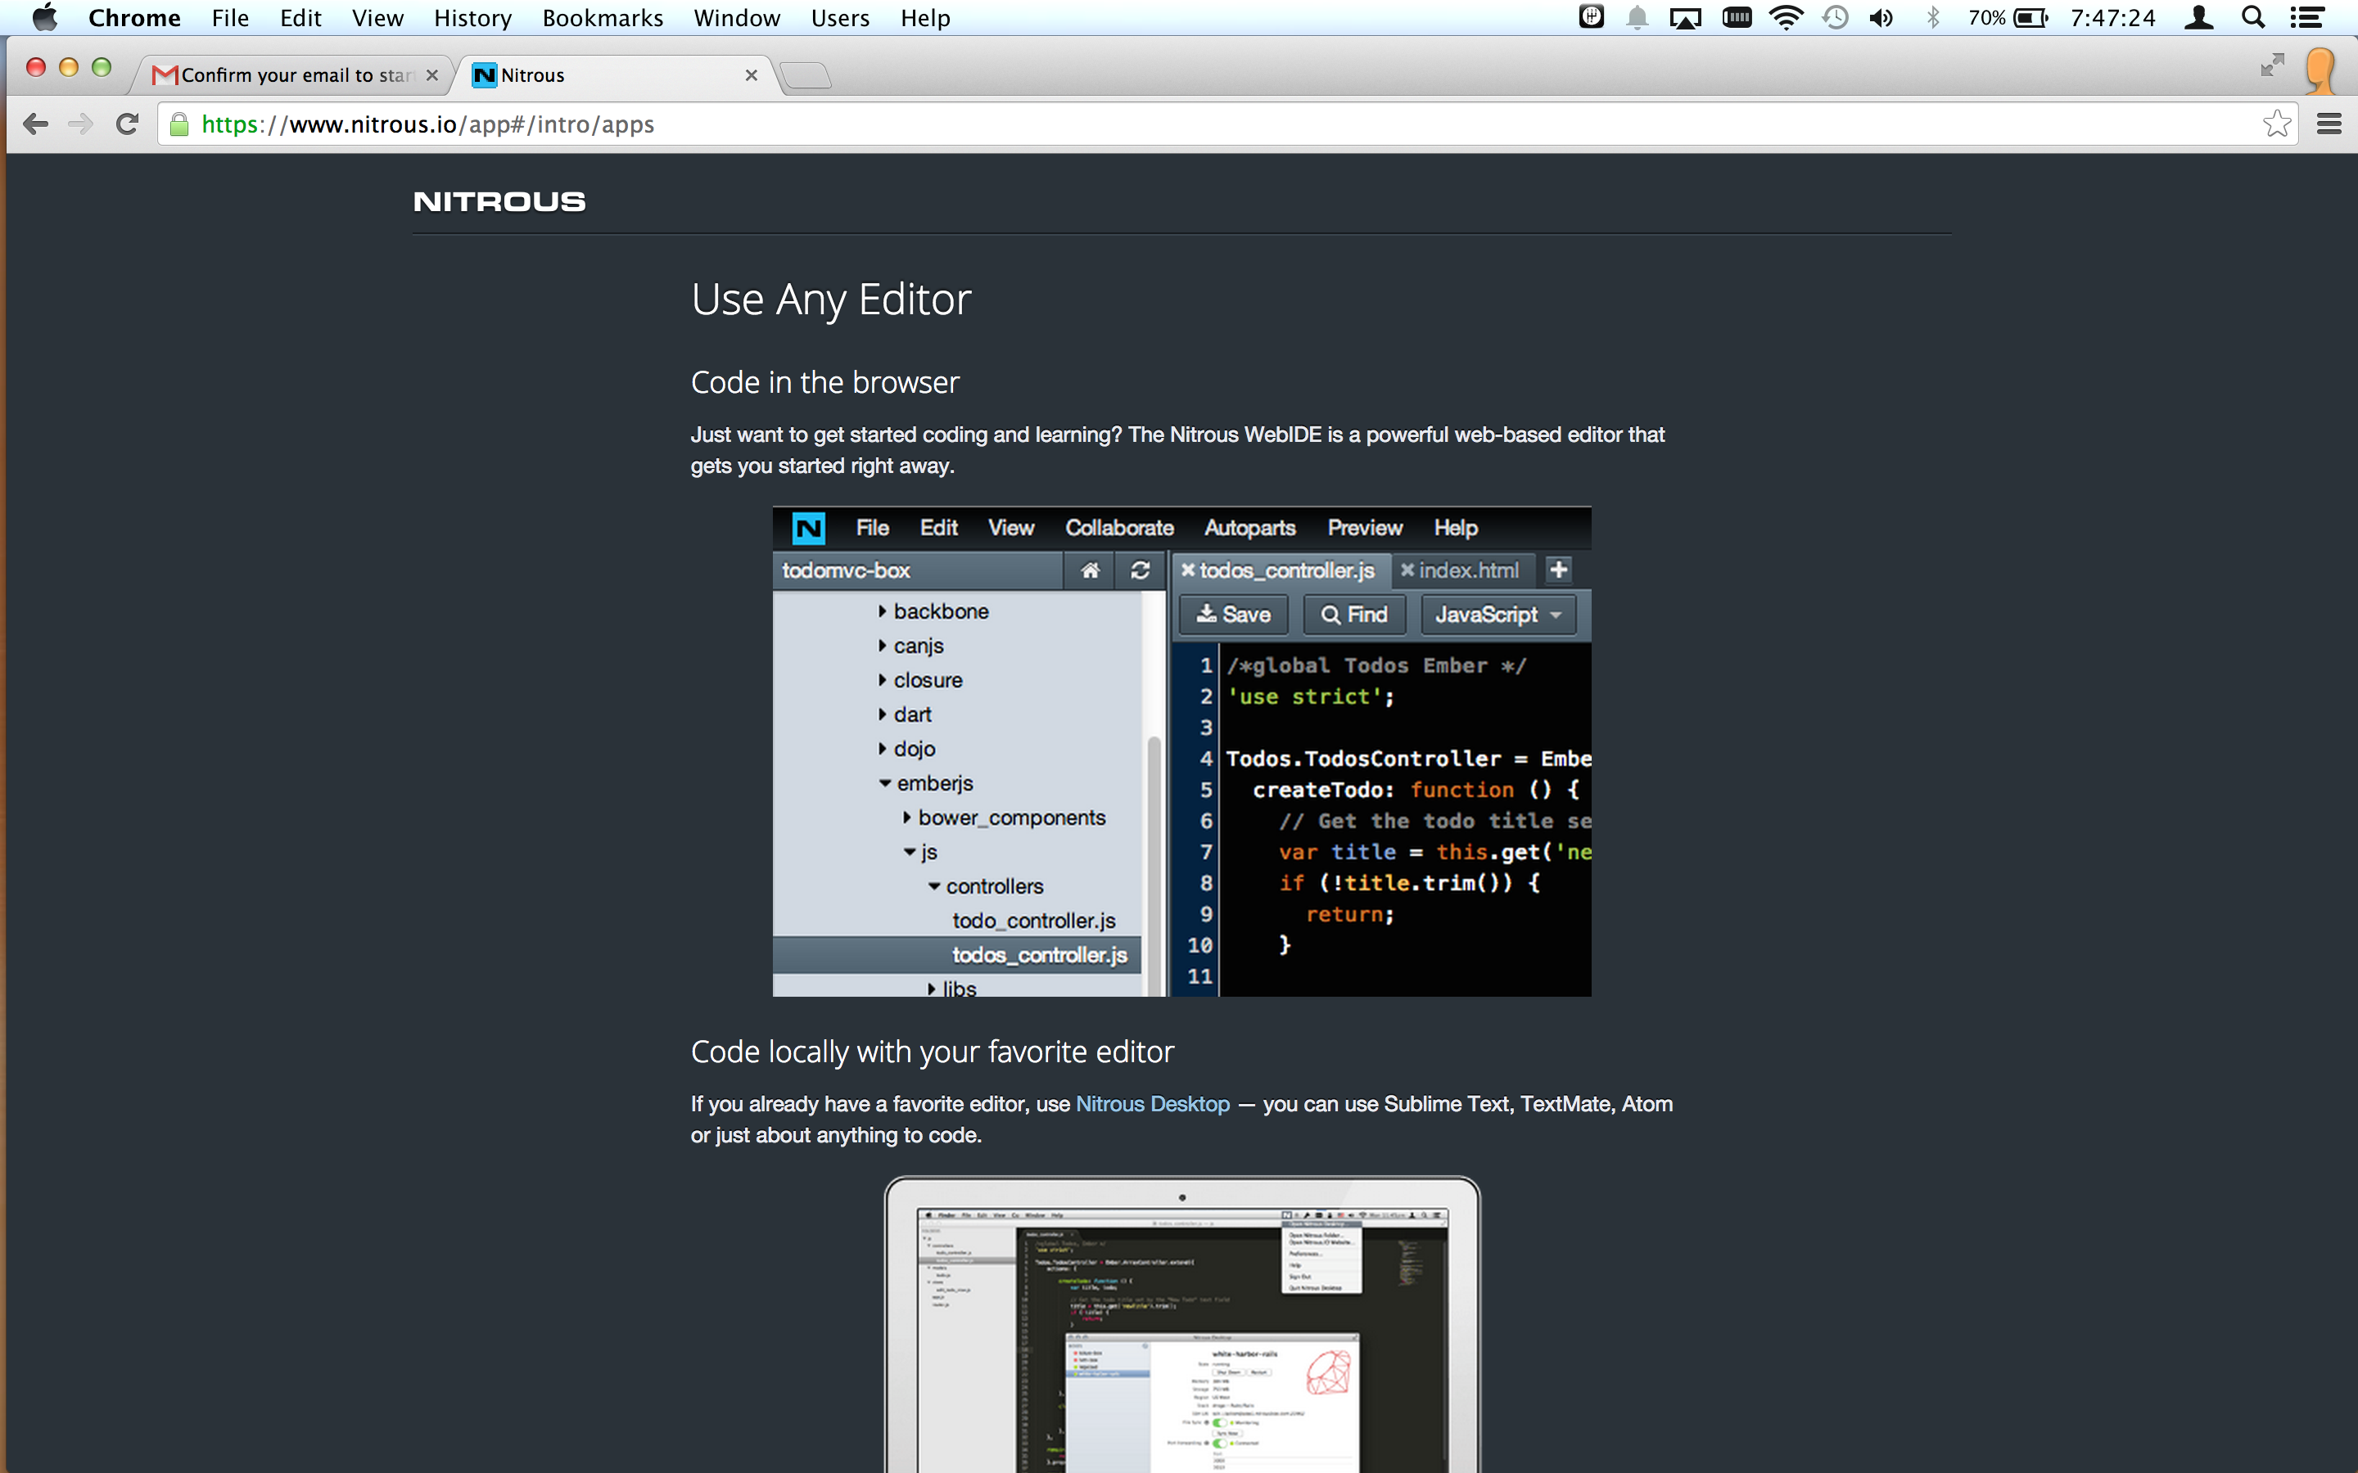Click the plus icon to add editor tab
Screen dimensions: 2358x1473
(1558, 570)
